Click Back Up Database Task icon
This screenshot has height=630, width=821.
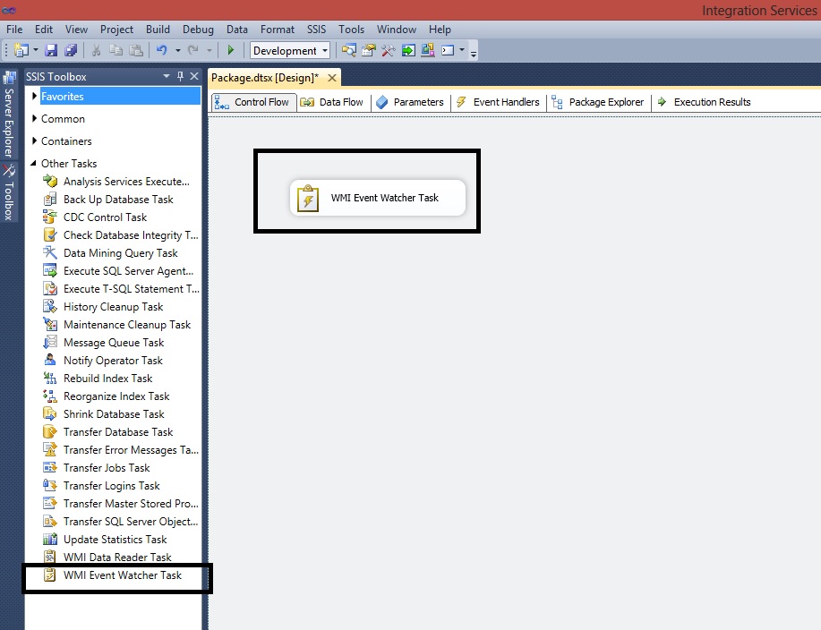point(50,200)
